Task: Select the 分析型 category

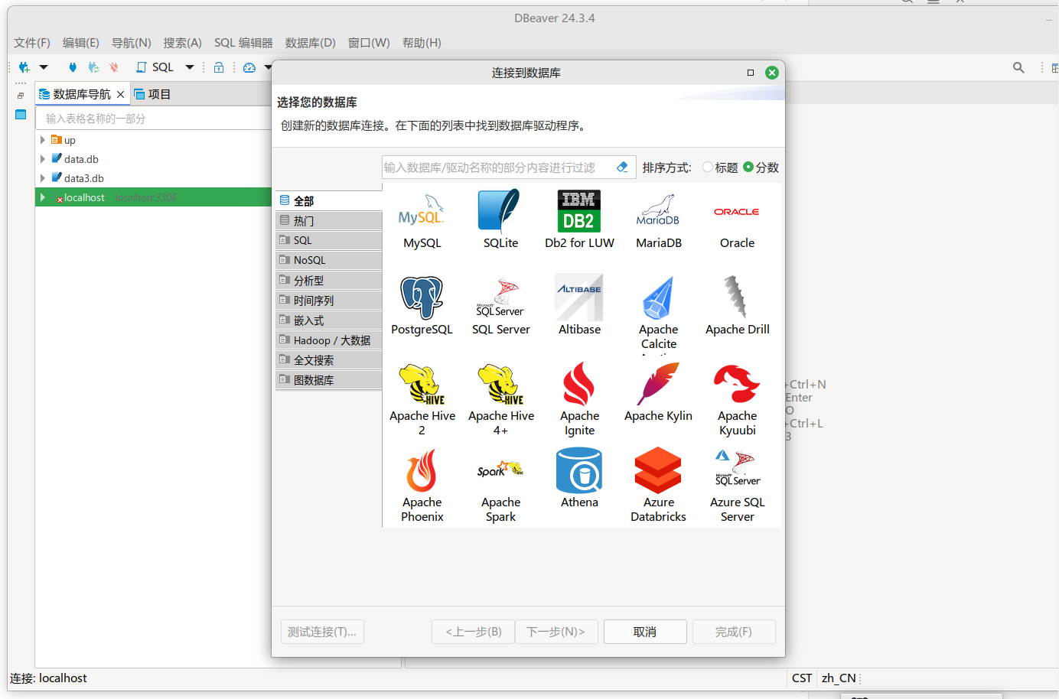Action: [x=329, y=280]
